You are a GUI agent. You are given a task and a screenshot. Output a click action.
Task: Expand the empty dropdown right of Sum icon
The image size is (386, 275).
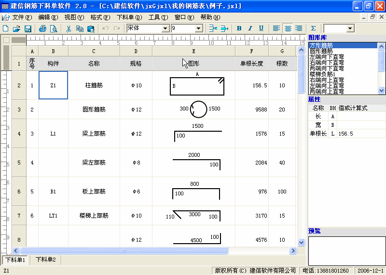click(x=350, y=28)
